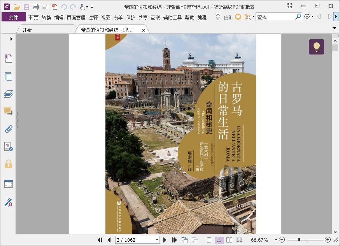Open the Bookmarks panel icon

9,58
